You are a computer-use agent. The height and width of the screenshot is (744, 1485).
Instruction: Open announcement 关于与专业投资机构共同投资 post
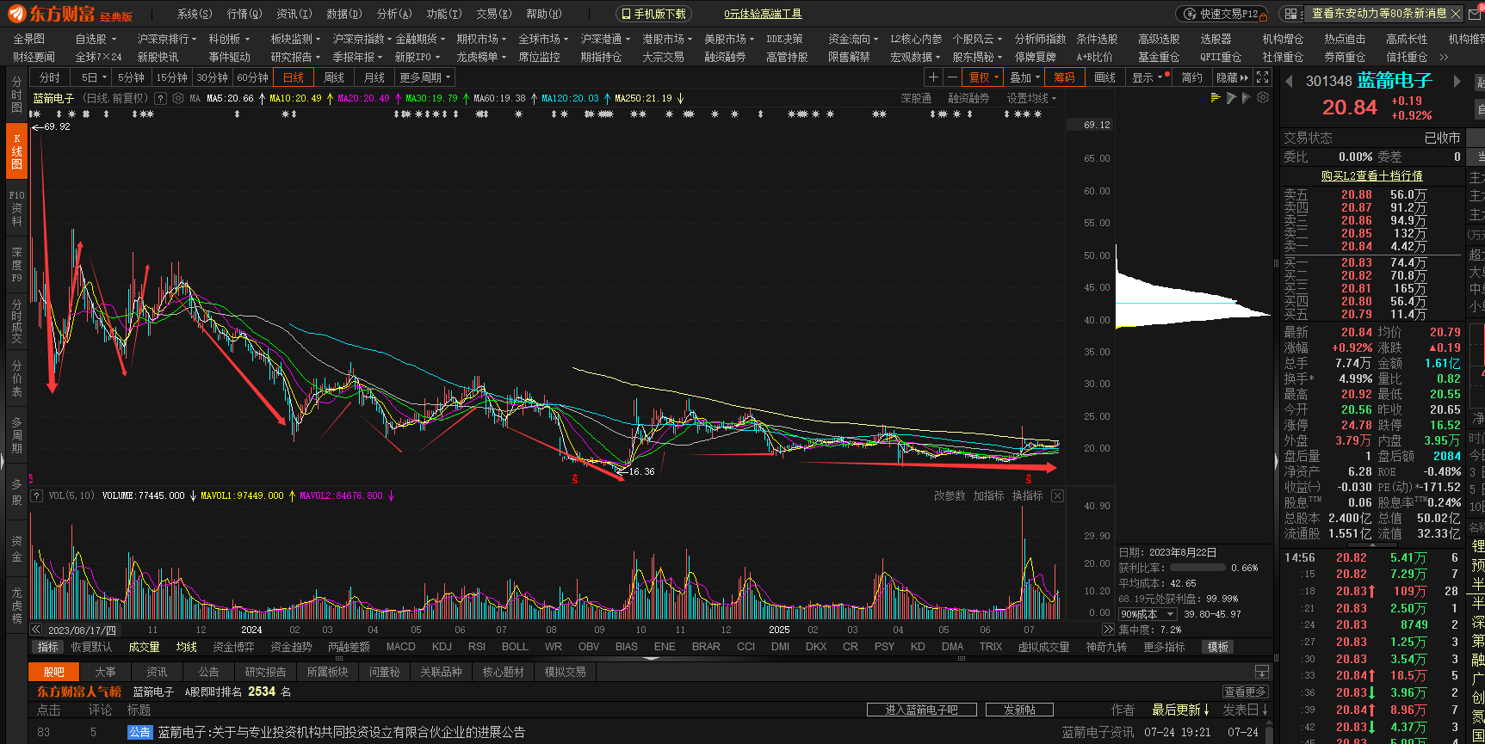[x=341, y=732]
